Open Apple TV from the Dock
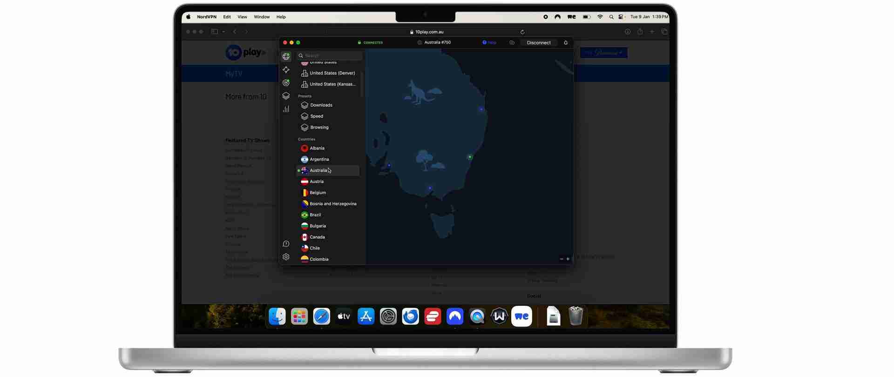This screenshot has height=377, width=894. pyautogui.click(x=344, y=316)
